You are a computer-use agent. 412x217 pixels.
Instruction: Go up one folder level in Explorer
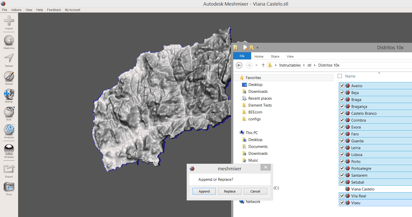[263, 65]
